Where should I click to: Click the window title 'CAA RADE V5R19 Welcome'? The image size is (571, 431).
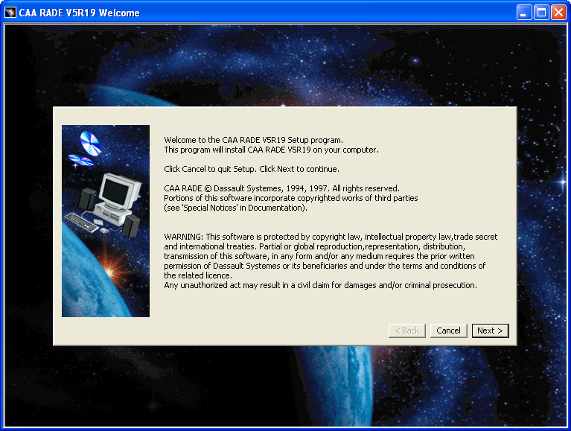[x=79, y=13]
